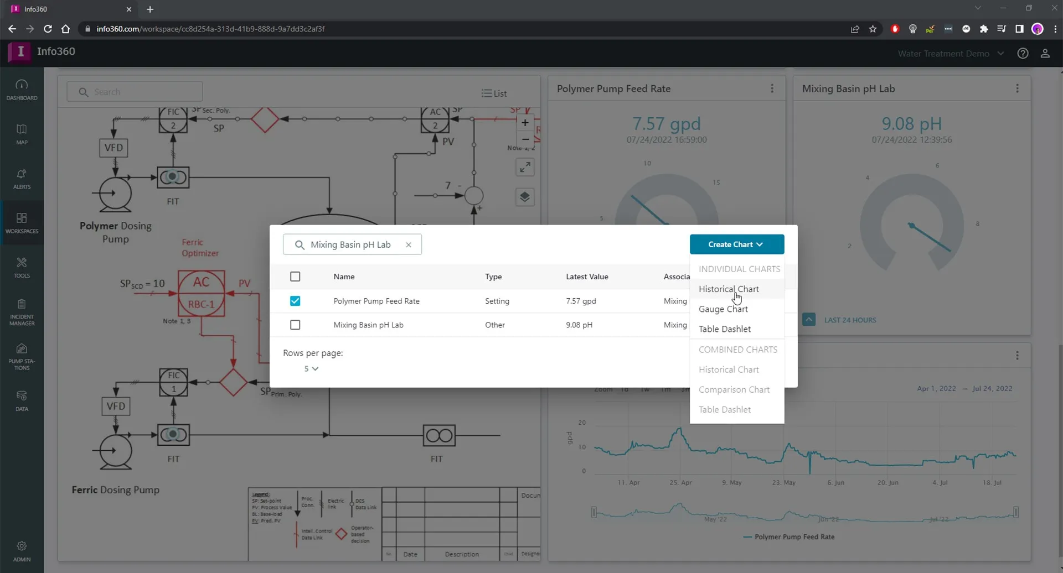Select Gauge Chart from individual charts

tap(723, 309)
